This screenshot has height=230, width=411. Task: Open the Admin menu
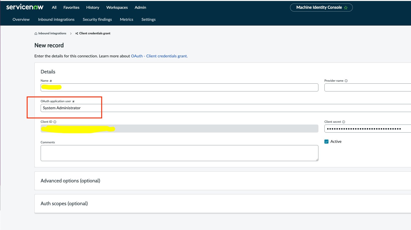(140, 7)
